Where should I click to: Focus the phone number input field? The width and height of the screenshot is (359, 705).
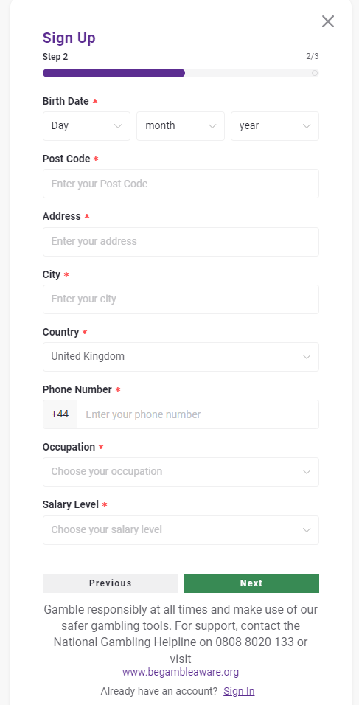point(198,414)
